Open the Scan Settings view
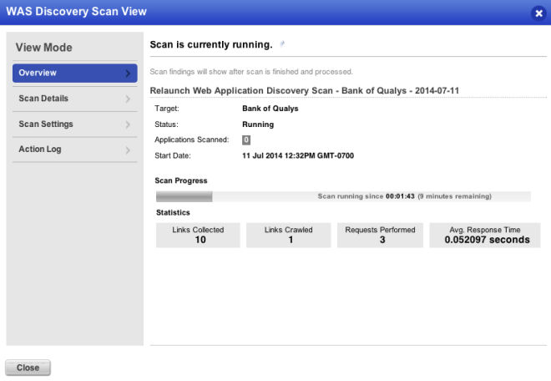The height and width of the screenshot is (381, 551). tap(75, 124)
